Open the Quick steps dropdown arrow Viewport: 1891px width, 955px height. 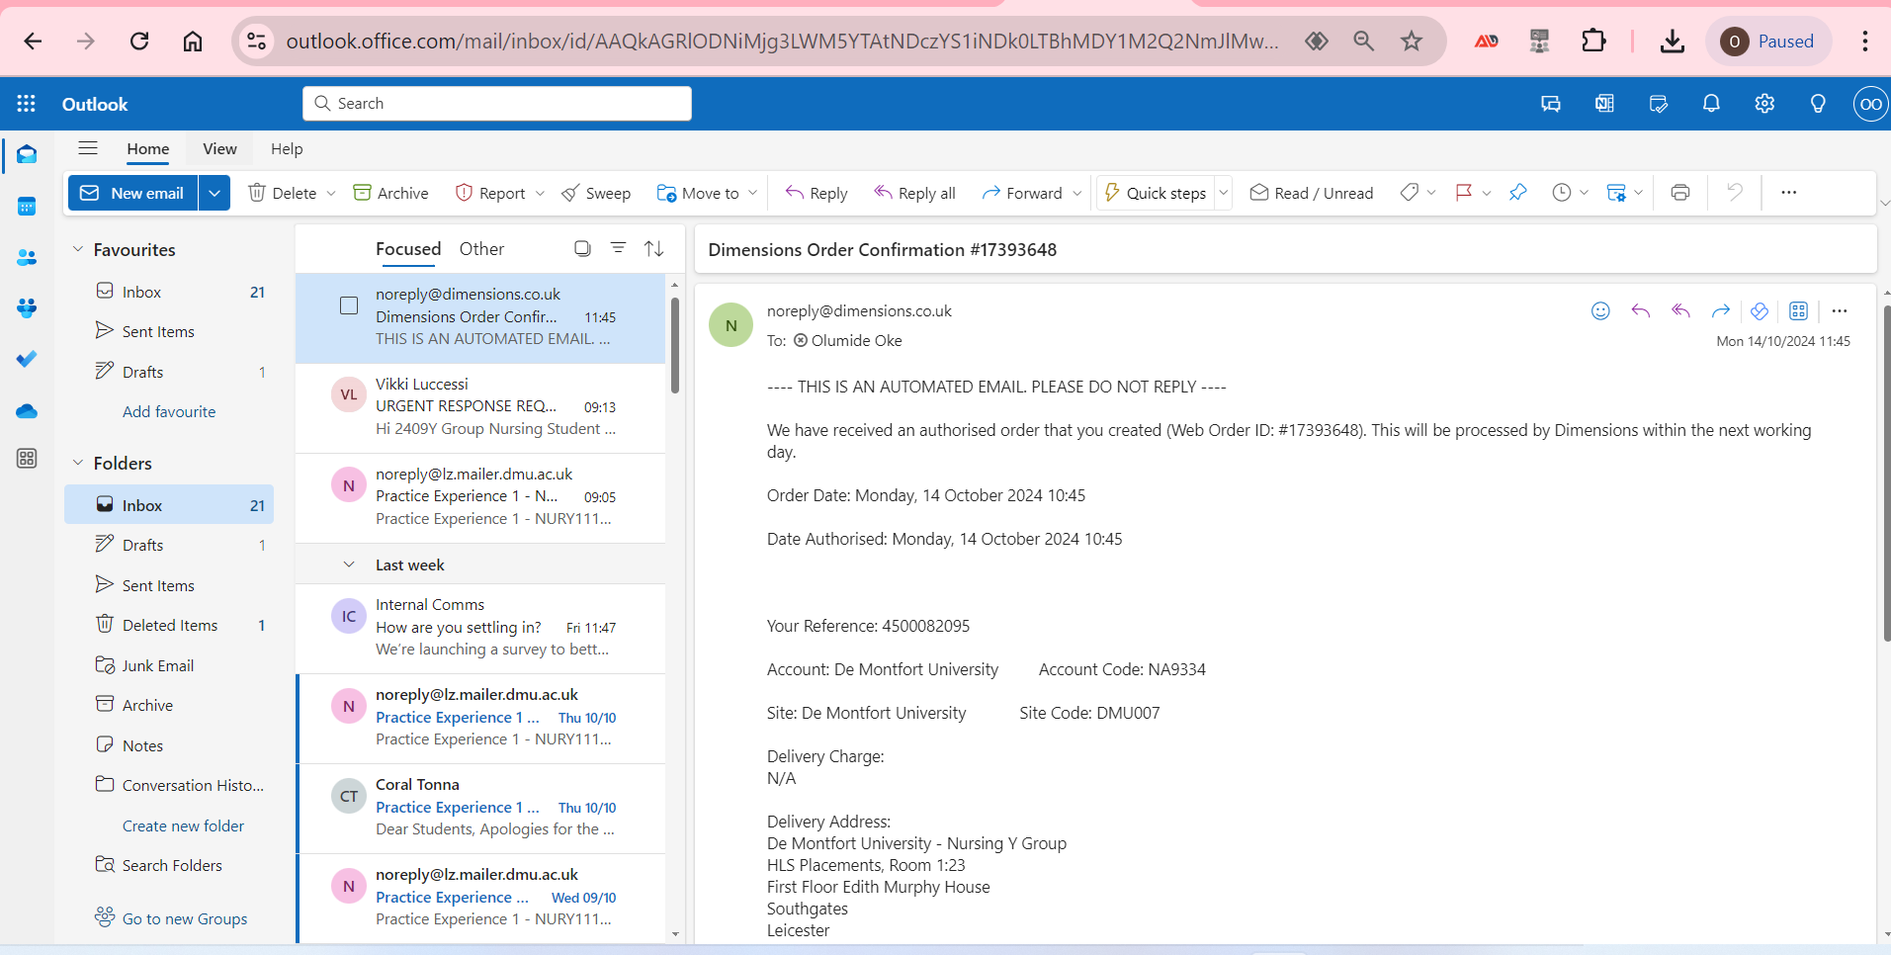(1224, 193)
